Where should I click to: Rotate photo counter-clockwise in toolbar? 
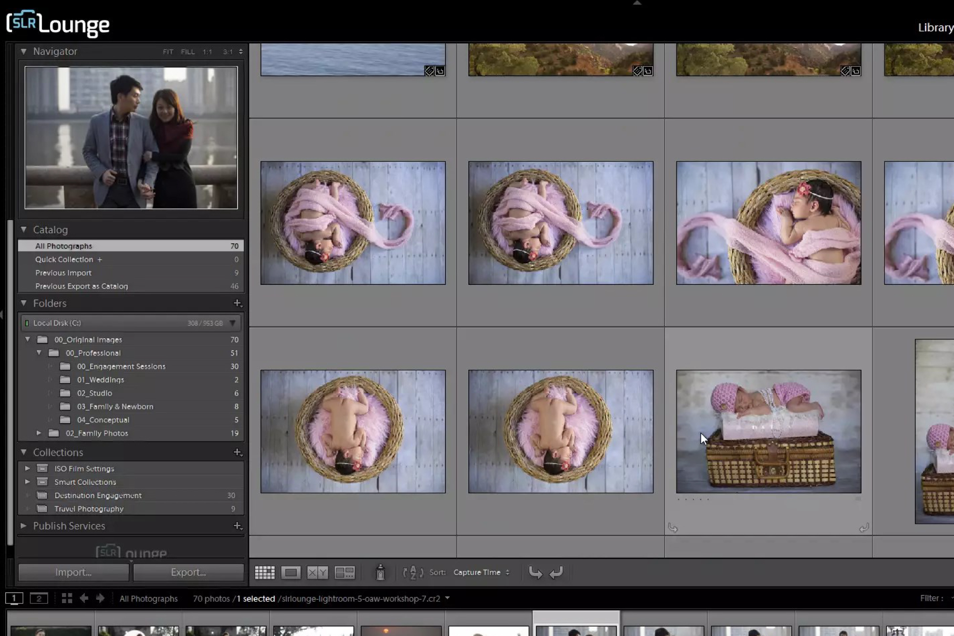(535, 572)
